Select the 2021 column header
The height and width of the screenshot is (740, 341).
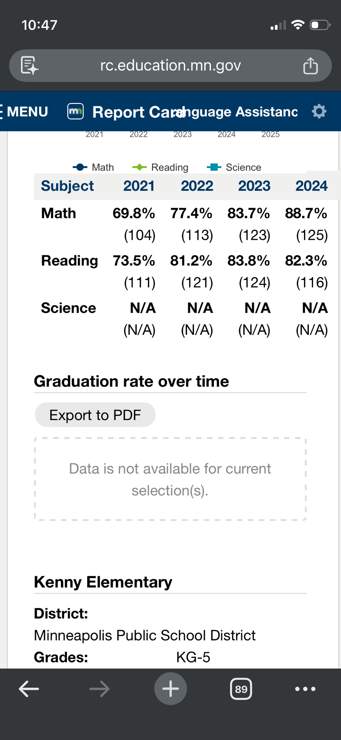click(x=139, y=186)
